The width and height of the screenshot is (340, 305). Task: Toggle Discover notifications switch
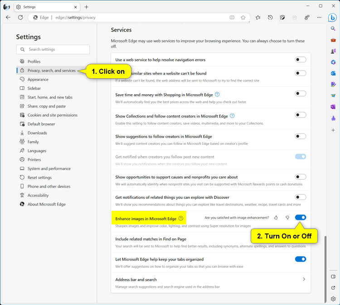tap(300, 197)
